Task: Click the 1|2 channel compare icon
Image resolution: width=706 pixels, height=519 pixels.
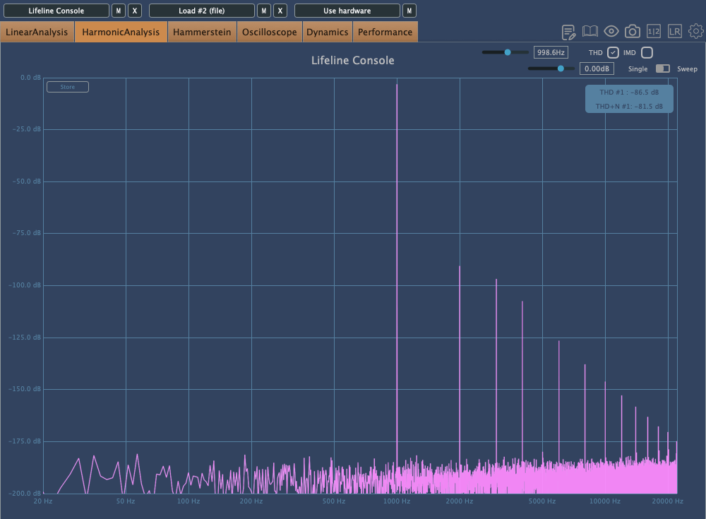Action: click(654, 32)
